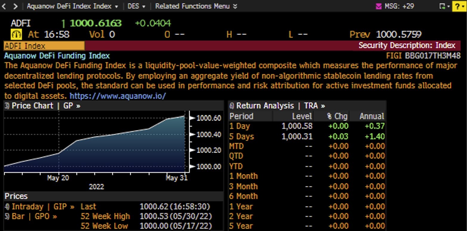Click the 5 Days row label
The image size is (467, 231).
[x=242, y=137]
